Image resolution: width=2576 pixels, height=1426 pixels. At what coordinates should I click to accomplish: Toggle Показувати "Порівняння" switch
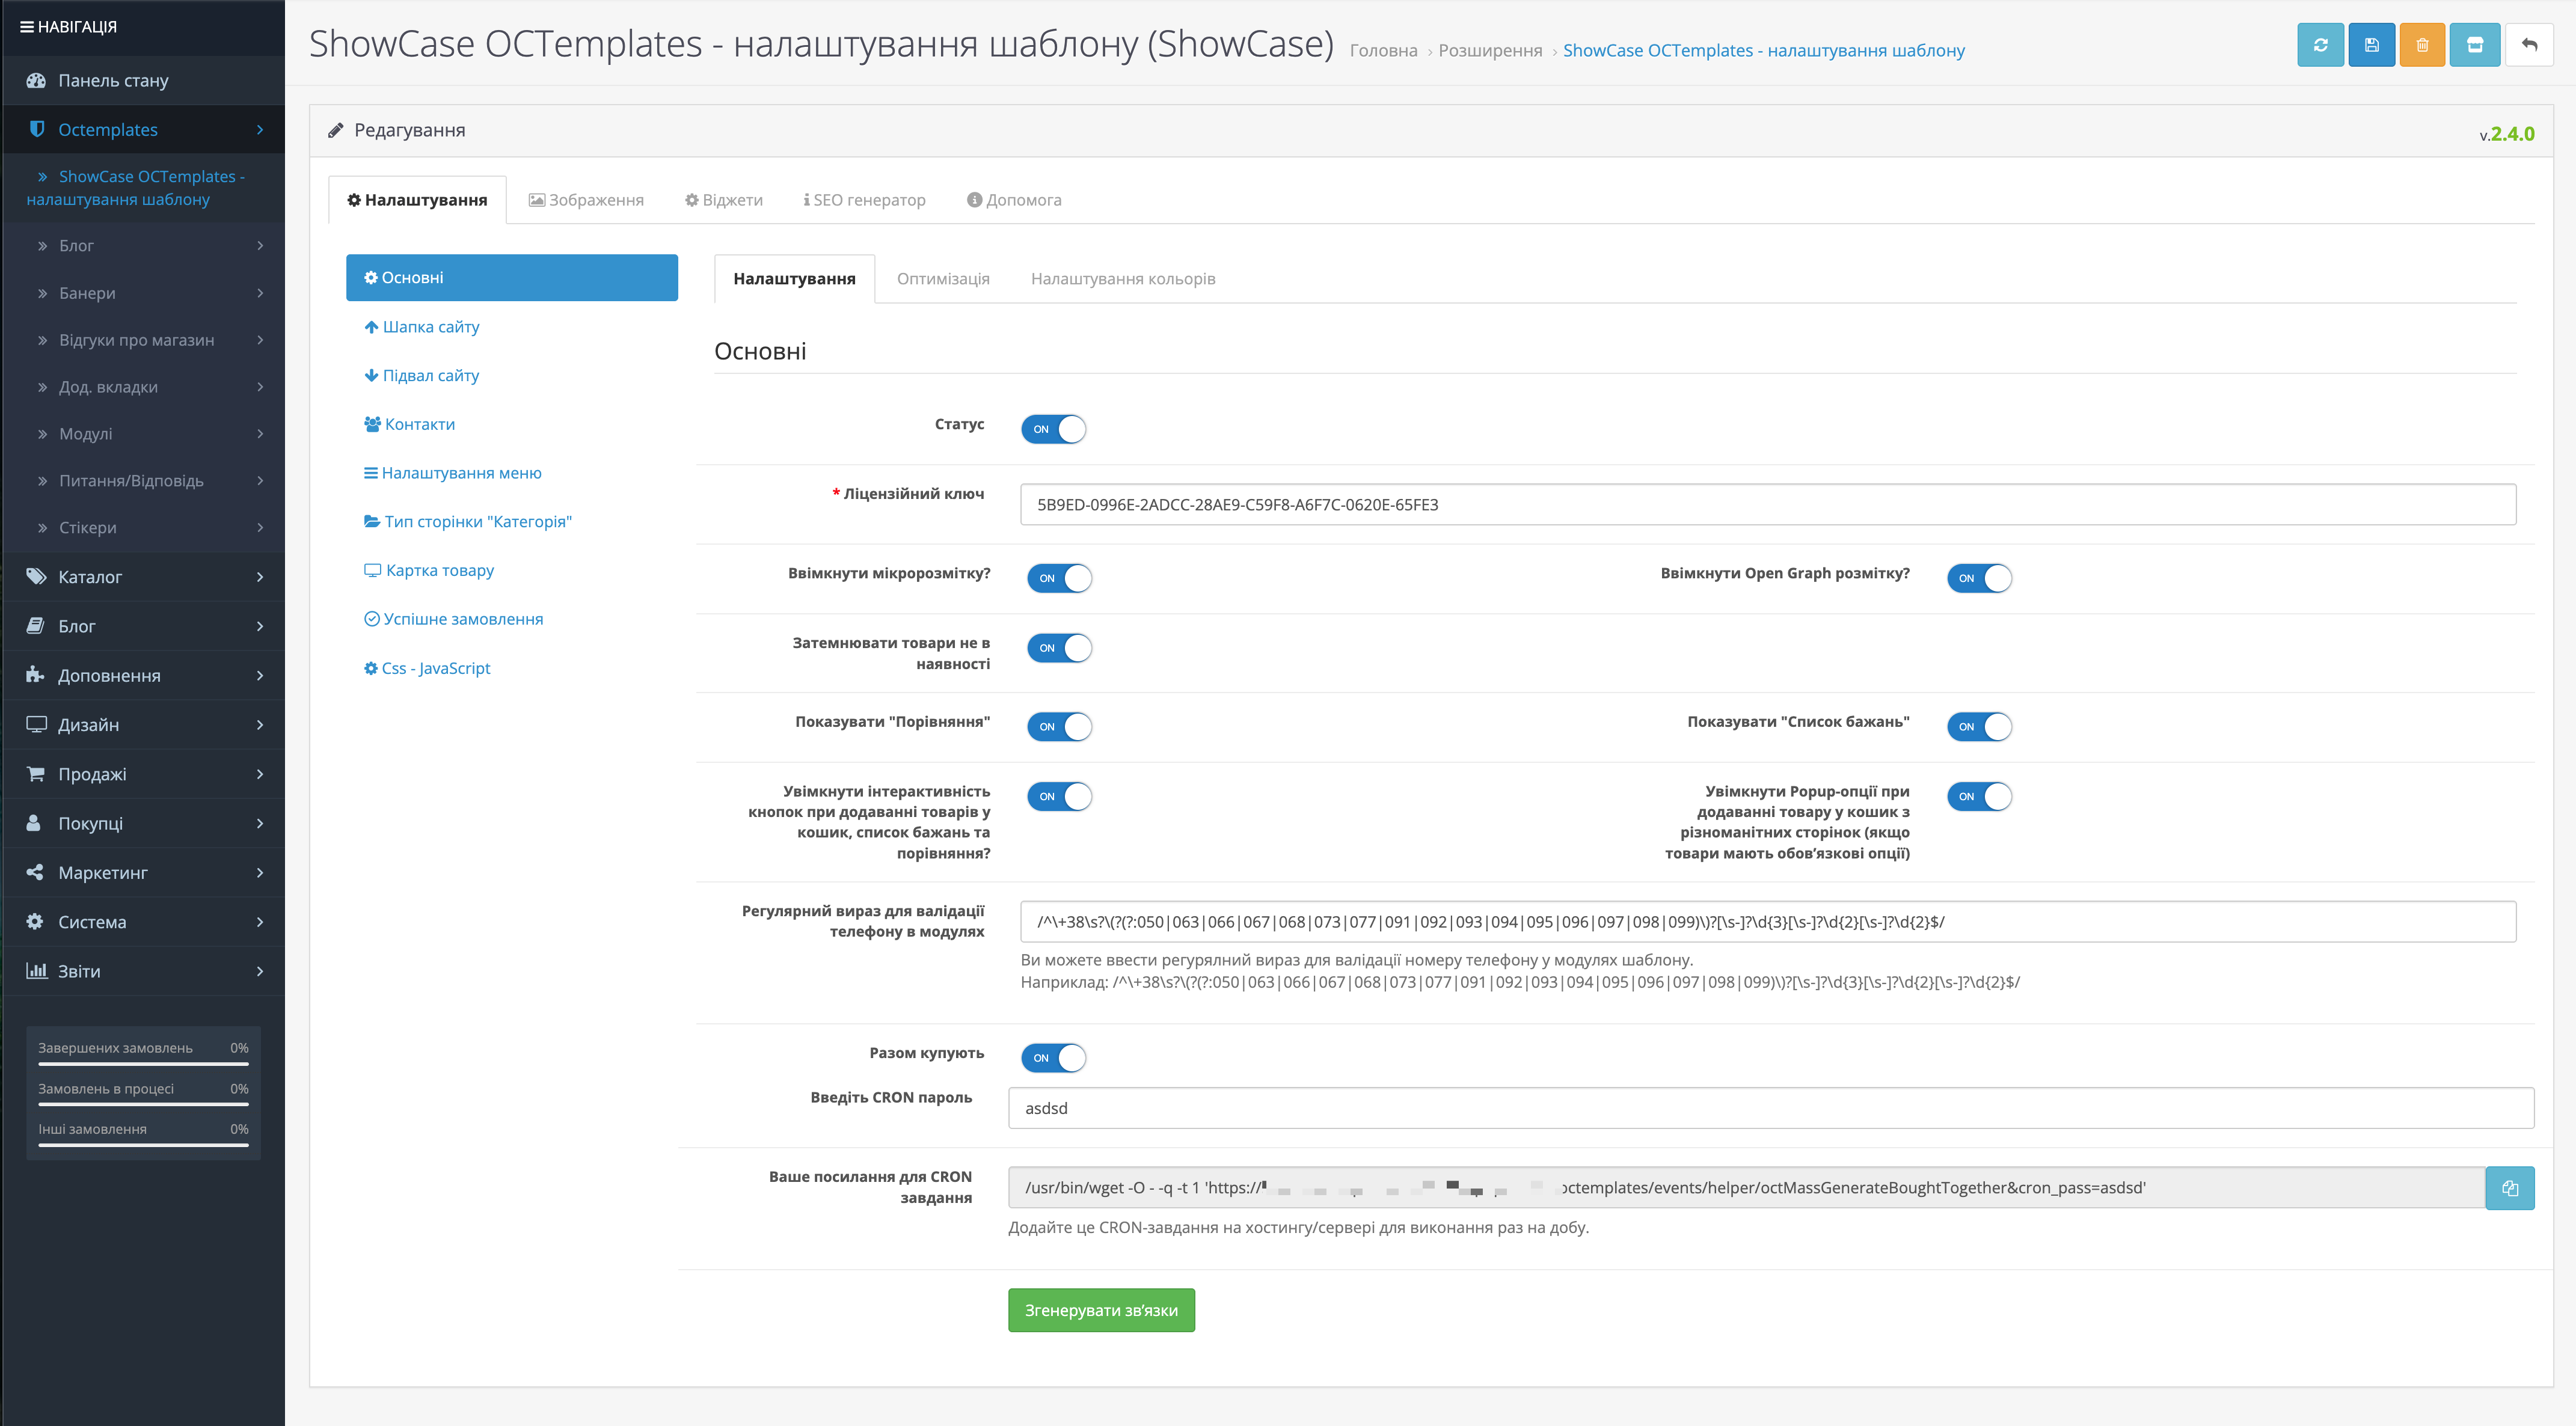click(x=1059, y=727)
